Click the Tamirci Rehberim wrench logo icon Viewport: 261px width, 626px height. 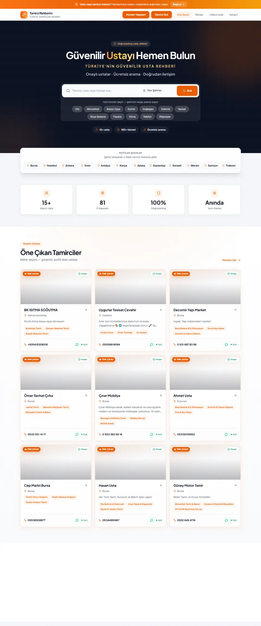24,15
